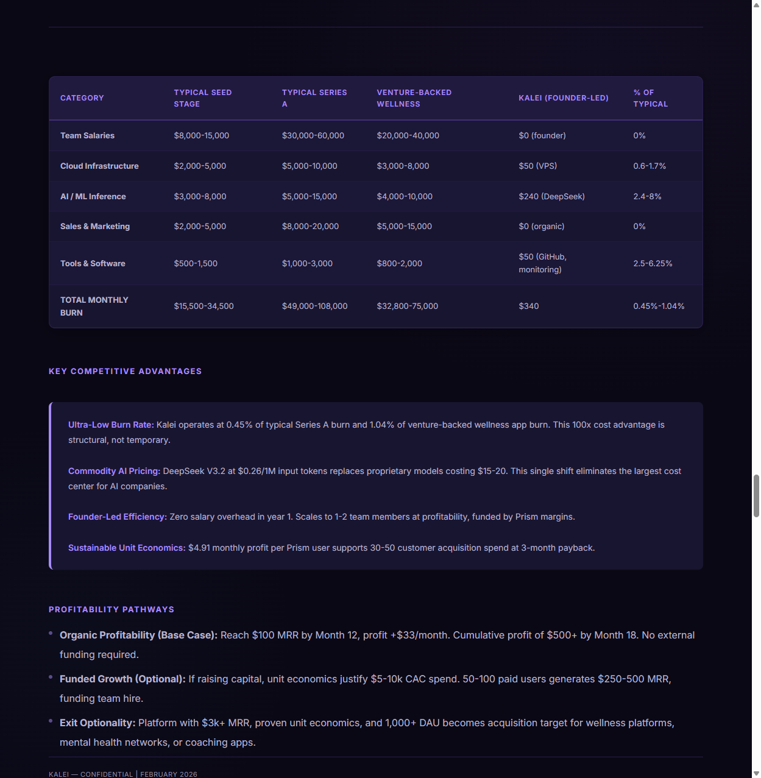761x778 pixels.
Task: Click the % of Typical column header
Action: click(x=650, y=98)
